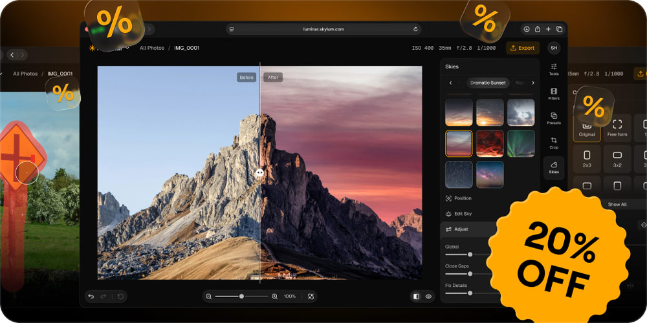This screenshot has height=323, width=647.
Task: Go back in the left background window
Action: point(12,54)
